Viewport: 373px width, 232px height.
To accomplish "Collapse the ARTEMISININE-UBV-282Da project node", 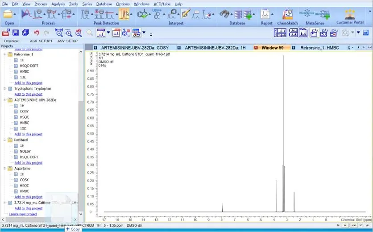I will click(4, 100).
